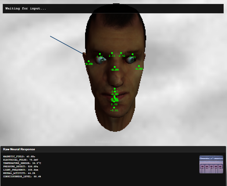Image resolution: width=227 pixels, height=186 pixels.
Task: Open the purple machine thumbnail image
Action: pyautogui.click(x=211, y=164)
